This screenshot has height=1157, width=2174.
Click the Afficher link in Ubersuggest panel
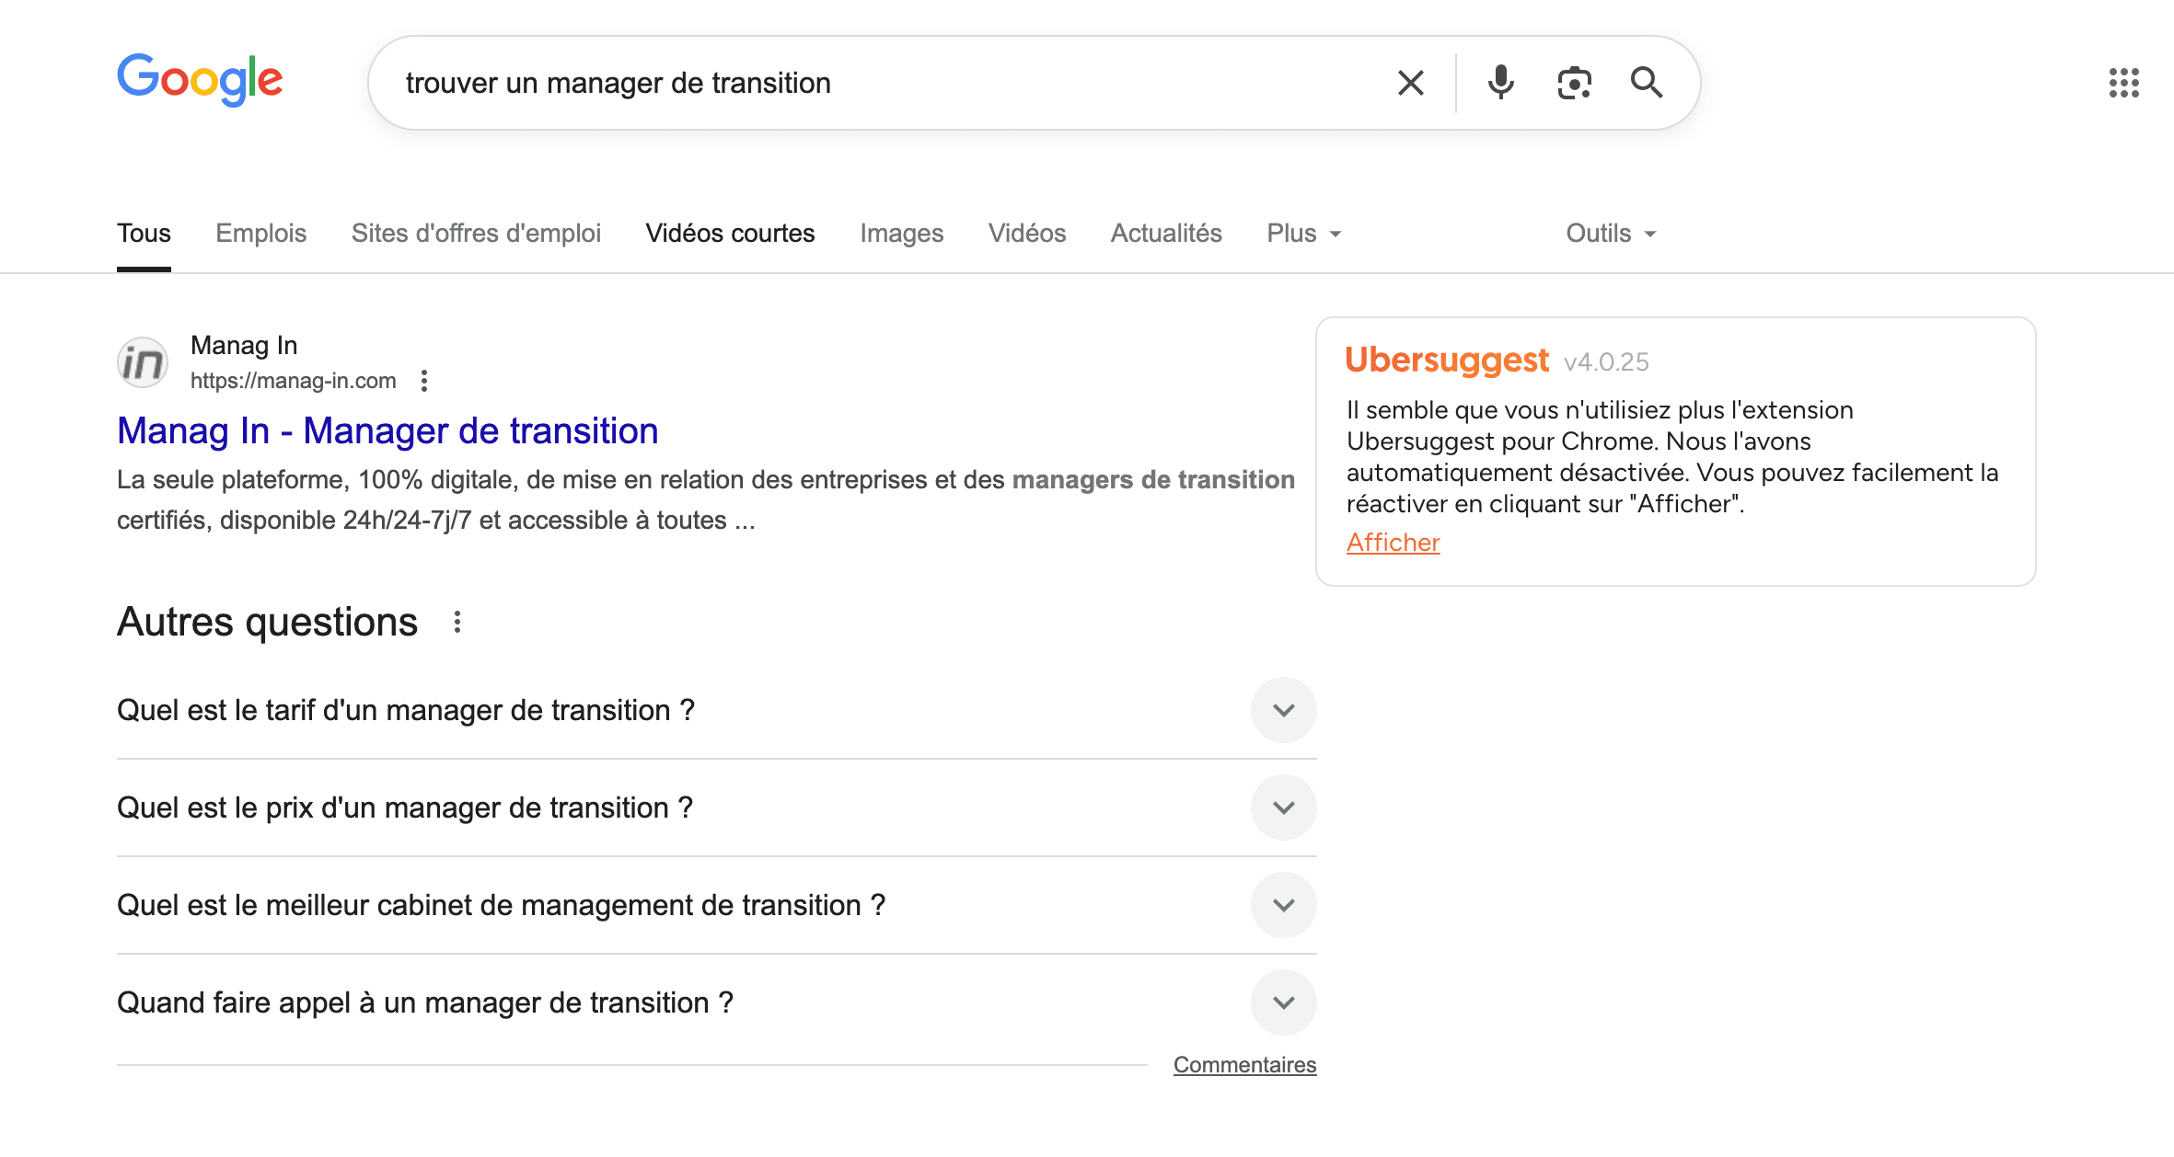click(x=1393, y=543)
